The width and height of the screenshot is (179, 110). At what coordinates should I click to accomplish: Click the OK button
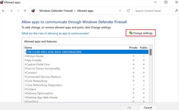pyautogui.click(x=129, y=107)
